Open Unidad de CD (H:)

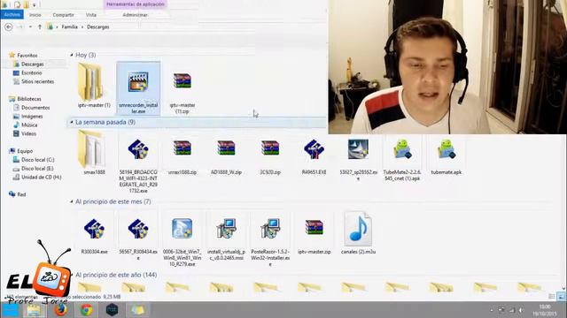[42, 178]
